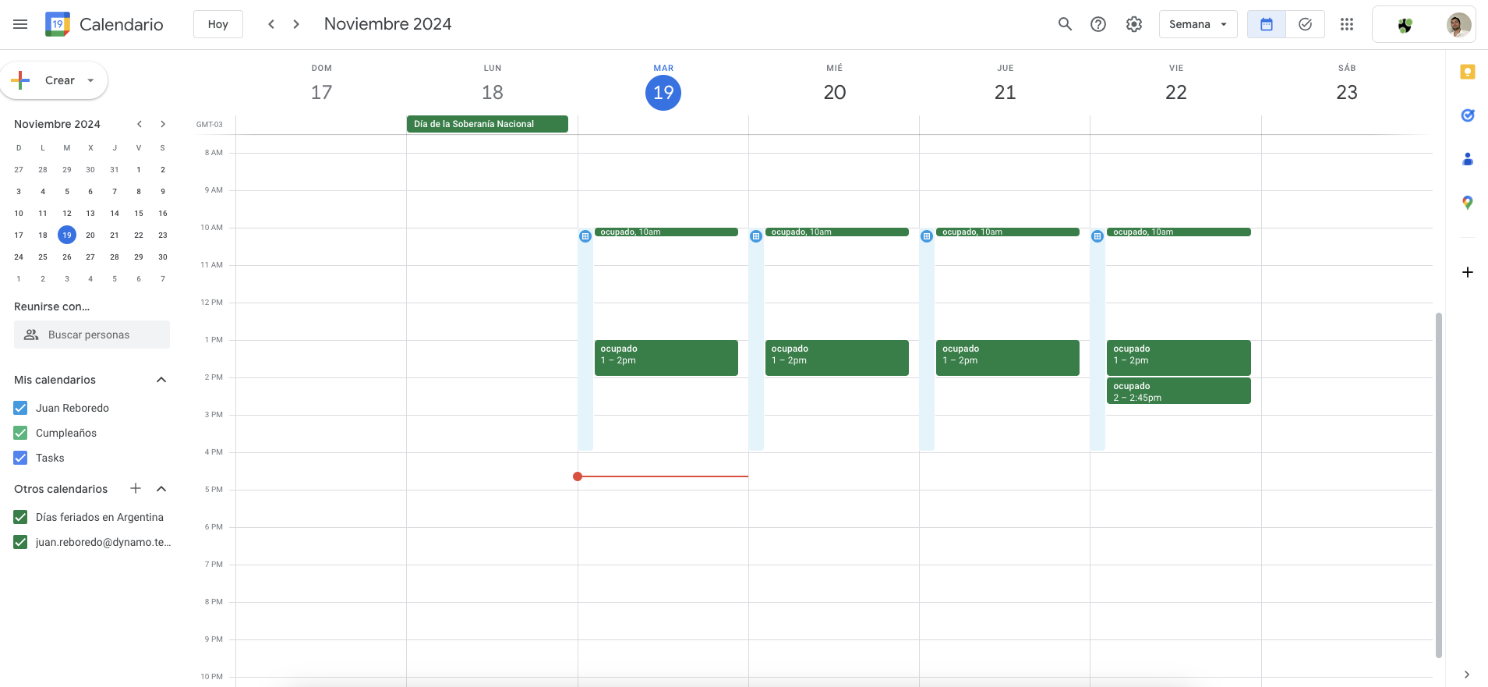This screenshot has height=687, width=1488.
Task: Uncheck the Cumpleaños calendar
Action: coord(21,433)
